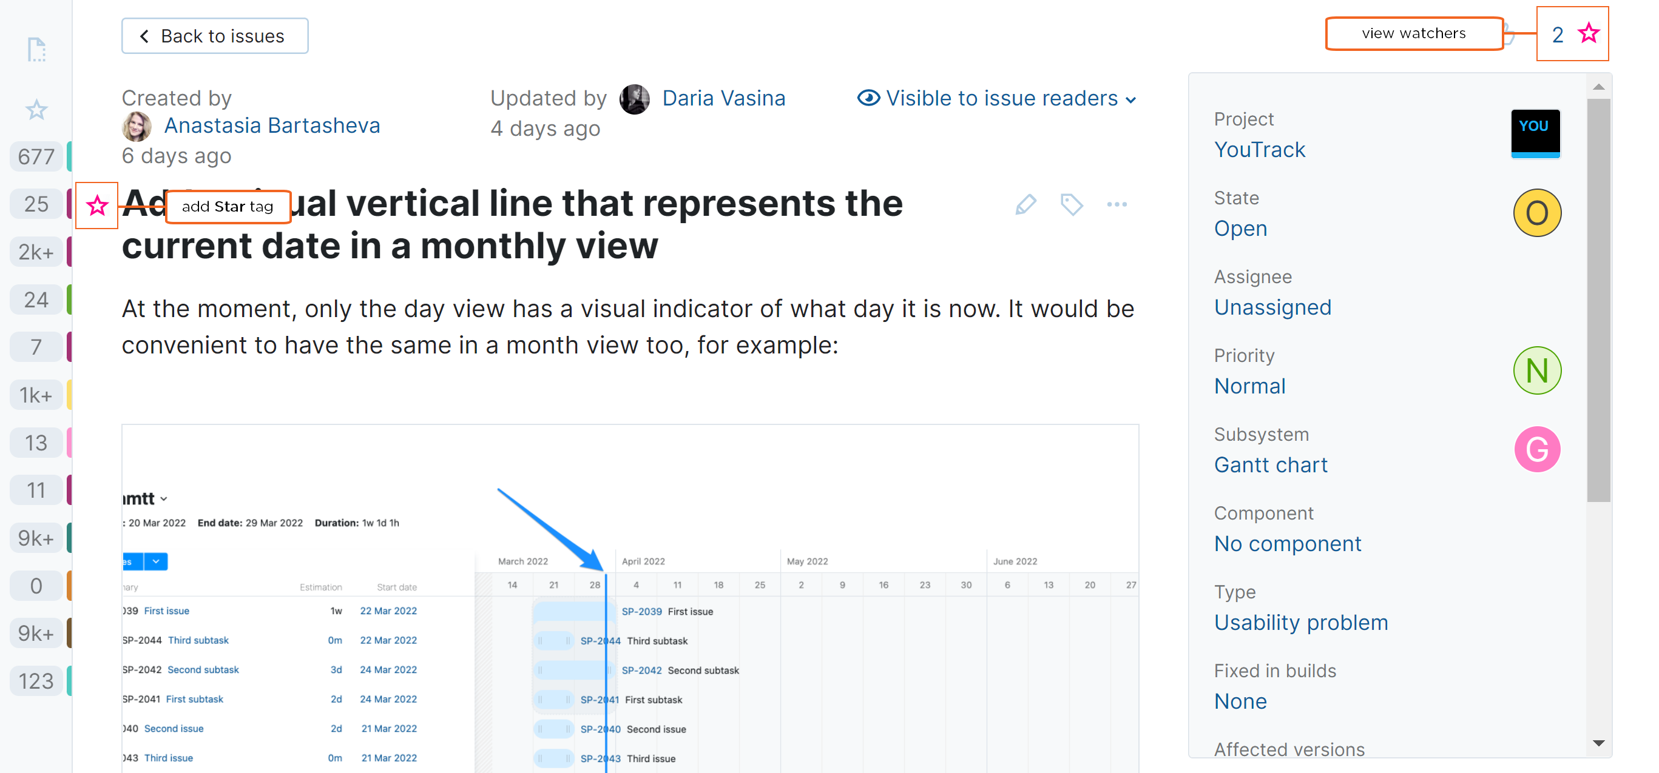This screenshot has width=1659, height=773.
Task: Toggle the star next to issue title
Action: pyautogui.click(x=97, y=206)
